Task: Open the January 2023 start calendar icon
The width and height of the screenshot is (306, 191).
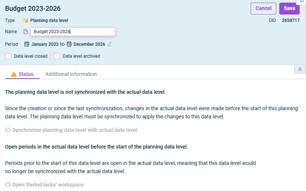Action: (27, 44)
